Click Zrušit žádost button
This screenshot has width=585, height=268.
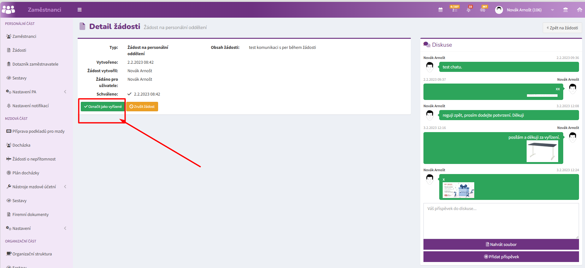point(142,107)
